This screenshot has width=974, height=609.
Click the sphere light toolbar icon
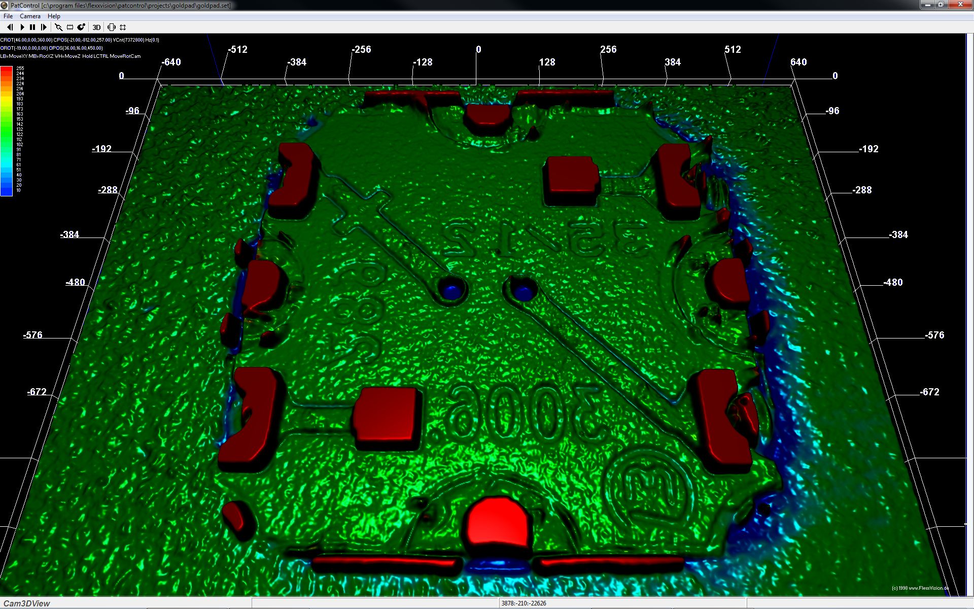click(81, 27)
